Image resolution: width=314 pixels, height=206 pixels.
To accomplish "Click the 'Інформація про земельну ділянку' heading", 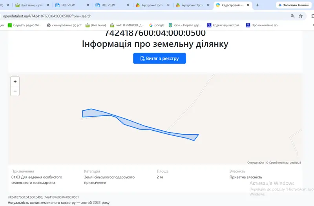I will [155, 44].
